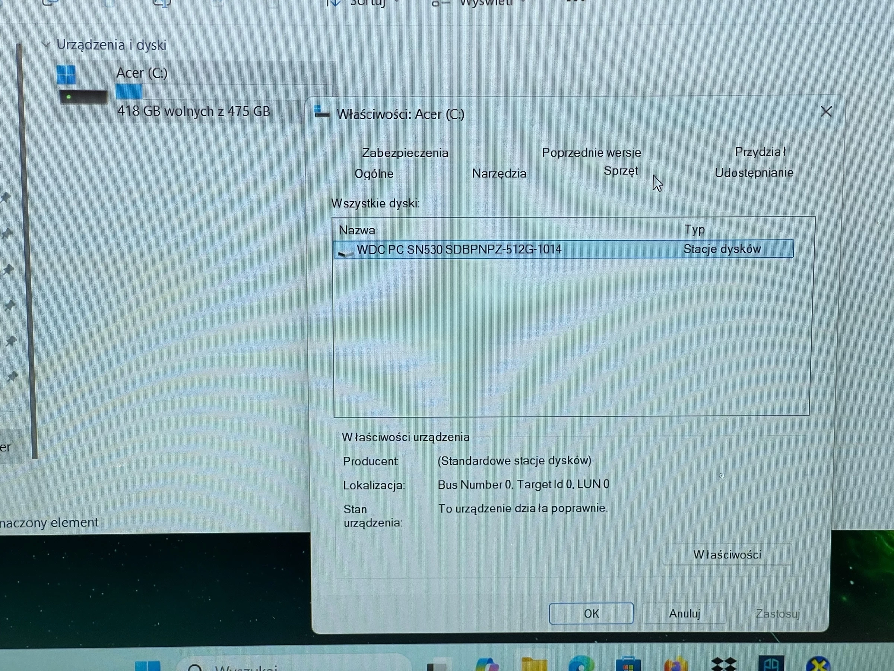This screenshot has width=894, height=671.
Task: Switch to the Zabezpieczenia tab
Action: pos(405,153)
